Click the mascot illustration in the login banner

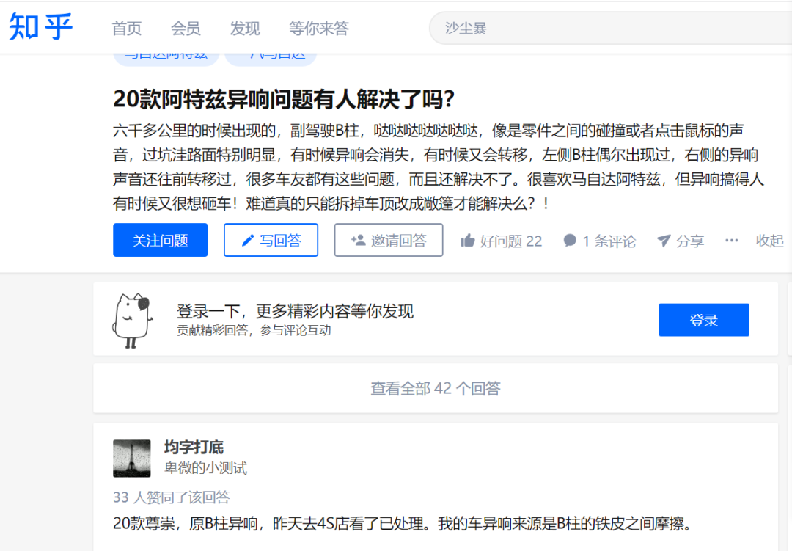132,321
